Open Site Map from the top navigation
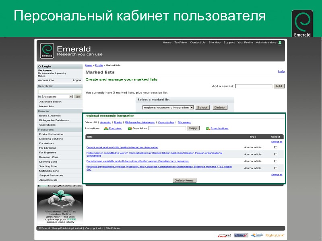This screenshot has height=241, width=322. 215,42
